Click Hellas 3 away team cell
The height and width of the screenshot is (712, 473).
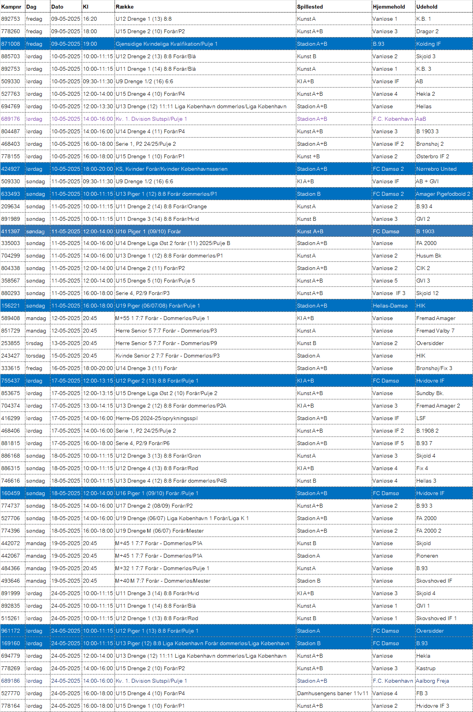[426, 481]
